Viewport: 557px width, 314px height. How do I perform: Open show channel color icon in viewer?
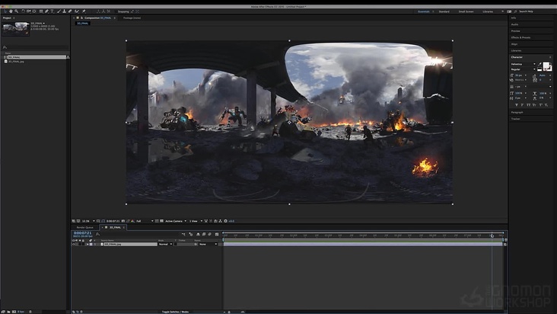pyautogui.click(x=132, y=221)
